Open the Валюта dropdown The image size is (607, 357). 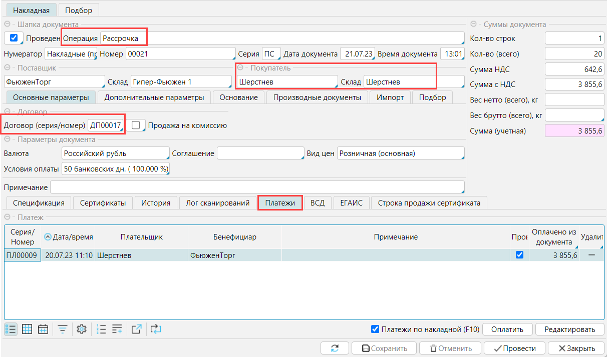[x=116, y=153]
